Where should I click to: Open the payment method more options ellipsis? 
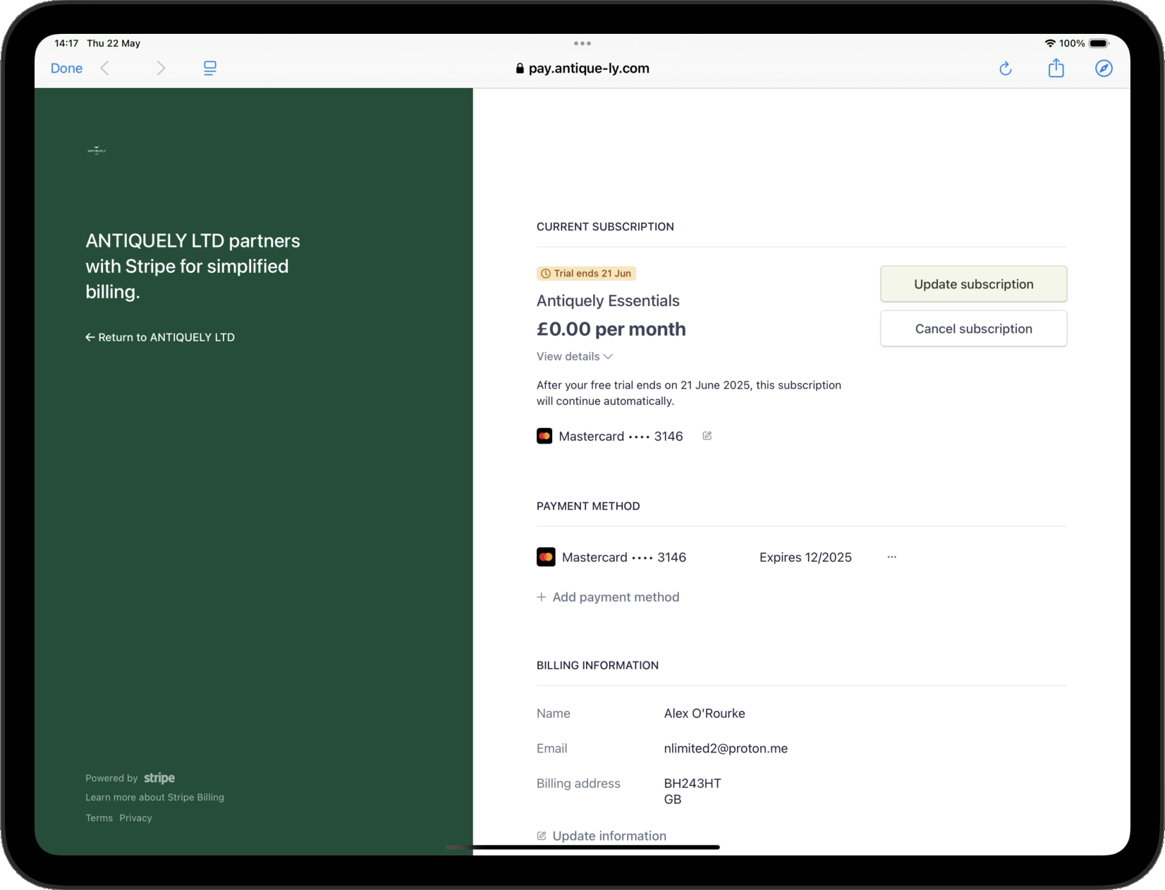point(892,557)
